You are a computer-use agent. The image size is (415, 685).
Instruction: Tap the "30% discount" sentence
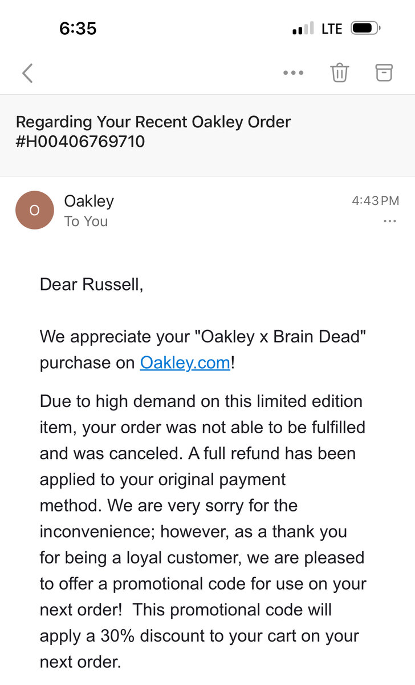pyautogui.click(x=200, y=636)
